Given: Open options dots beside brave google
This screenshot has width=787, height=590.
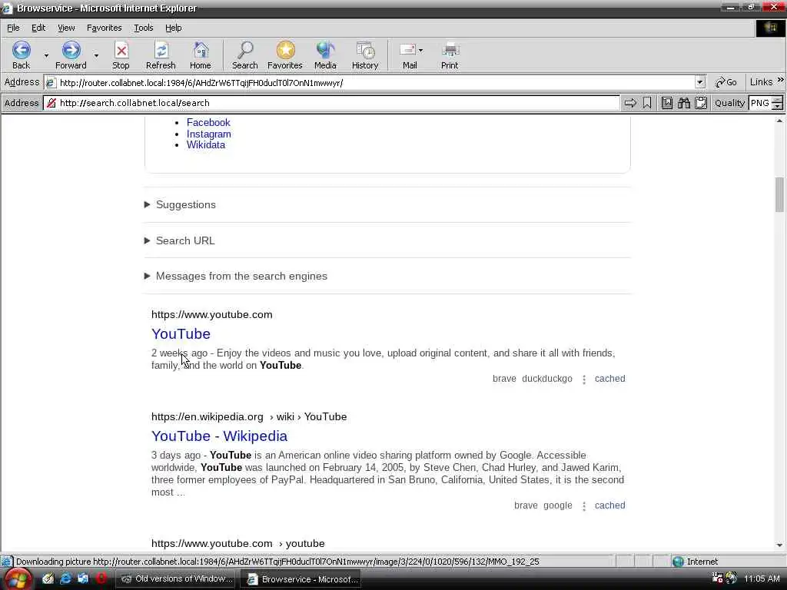Looking at the screenshot, I should 584,506.
